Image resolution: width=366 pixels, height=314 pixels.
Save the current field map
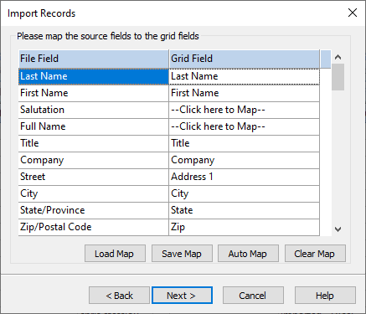182,254
